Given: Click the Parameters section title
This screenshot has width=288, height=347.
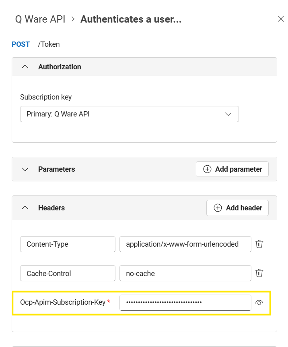Looking at the screenshot, I should (56, 169).
